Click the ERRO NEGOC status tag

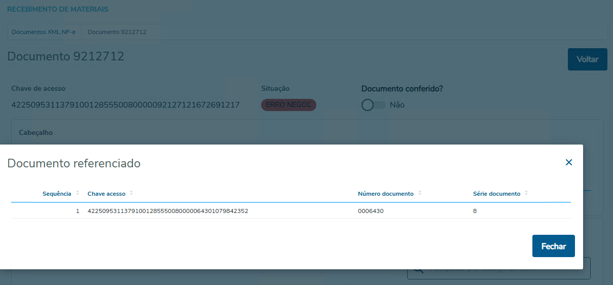pyautogui.click(x=289, y=105)
